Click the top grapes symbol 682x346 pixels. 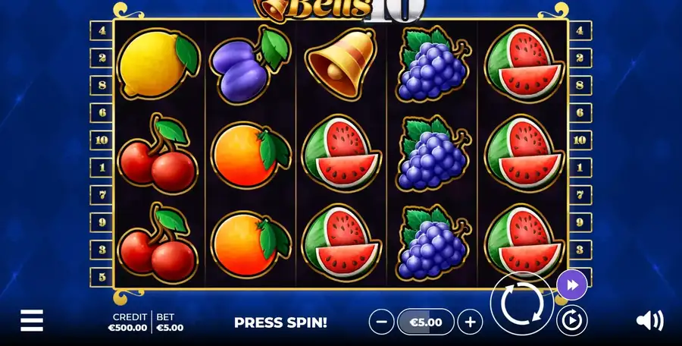pos(433,64)
